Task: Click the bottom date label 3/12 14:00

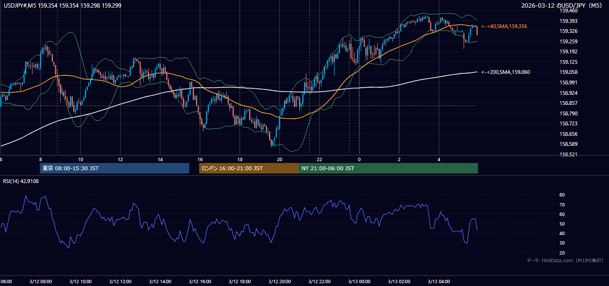Action: tap(160, 282)
